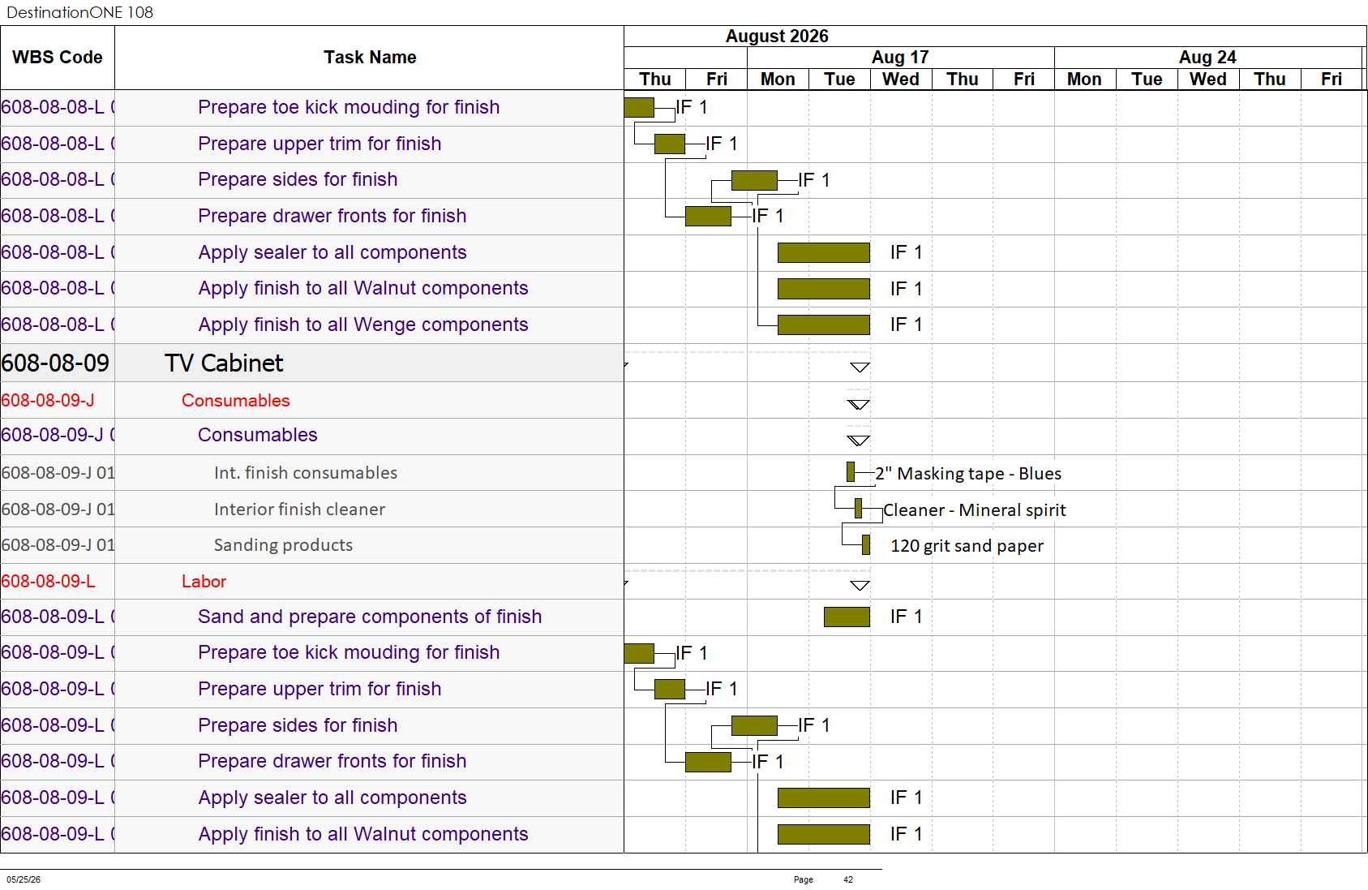Select Apply finish to Walnut components, 608-08-09-L row
Viewport: 1368px width, 890px height.
tap(363, 834)
